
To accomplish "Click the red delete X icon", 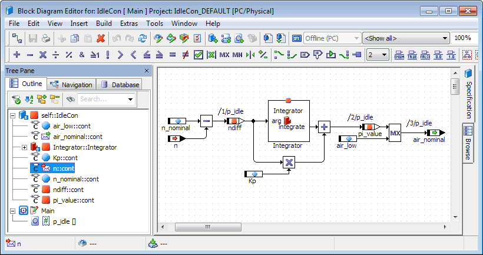I will pyautogui.click(x=101, y=38).
